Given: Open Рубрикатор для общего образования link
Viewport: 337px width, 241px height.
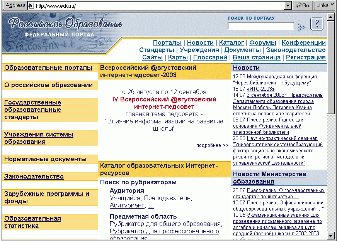Looking at the screenshot, I should tap(165, 224).
